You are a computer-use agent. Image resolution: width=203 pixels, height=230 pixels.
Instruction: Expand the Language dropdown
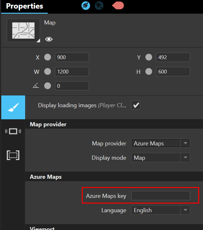161,210
